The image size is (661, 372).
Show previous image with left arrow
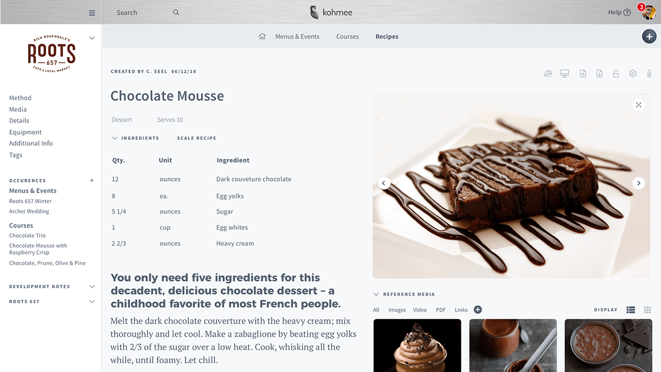point(384,183)
